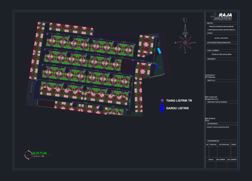This screenshot has width=252, height=181.
Task: Click the DIGAMBAR label
Action: click(x=211, y=59)
